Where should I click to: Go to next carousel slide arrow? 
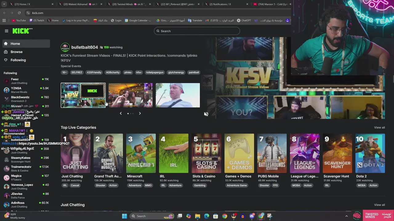pos(140,114)
